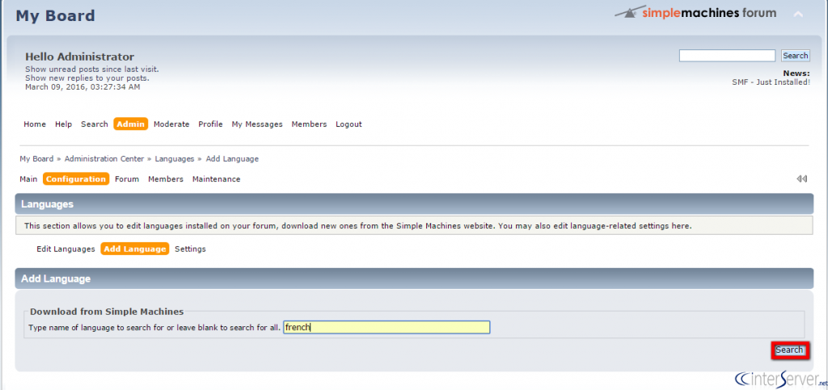This screenshot has height=390, width=828.
Task: Open the Members main menu item
Action: click(310, 124)
